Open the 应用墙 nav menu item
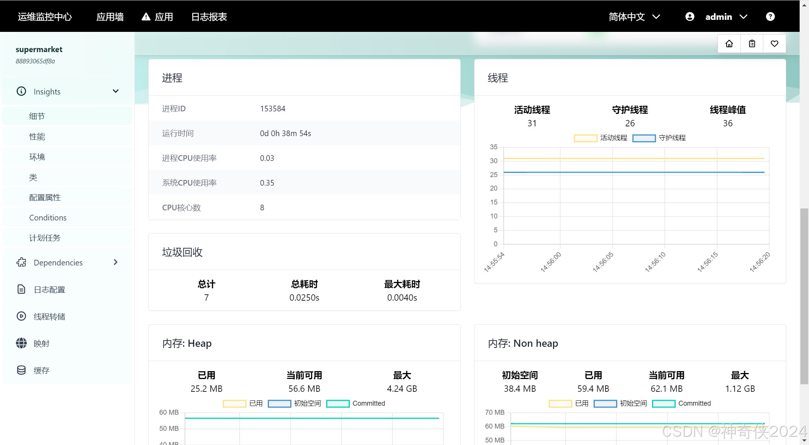The width and height of the screenshot is (809, 445). pos(110,17)
